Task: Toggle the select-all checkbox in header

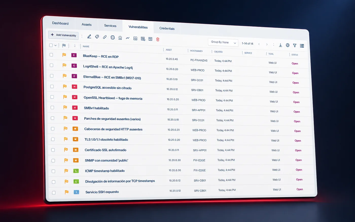Action: [51, 45]
